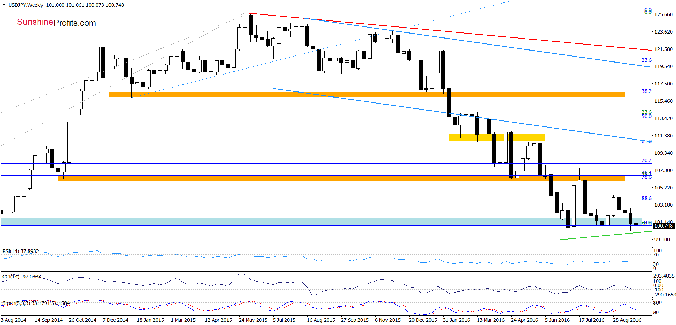Select the 88.6 Fibonacci level label
676x325 pixels.
[x=647, y=198]
